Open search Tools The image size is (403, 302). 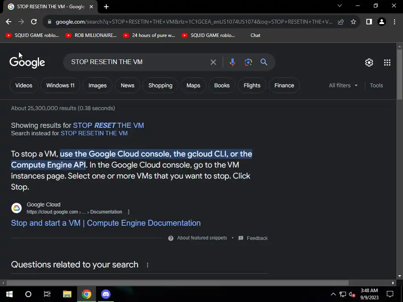(x=376, y=85)
